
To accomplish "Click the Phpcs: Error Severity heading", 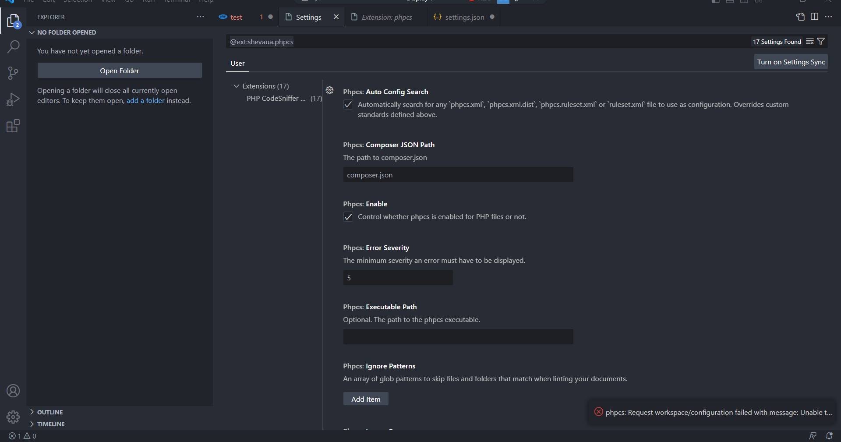I will click(x=376, y=248).
